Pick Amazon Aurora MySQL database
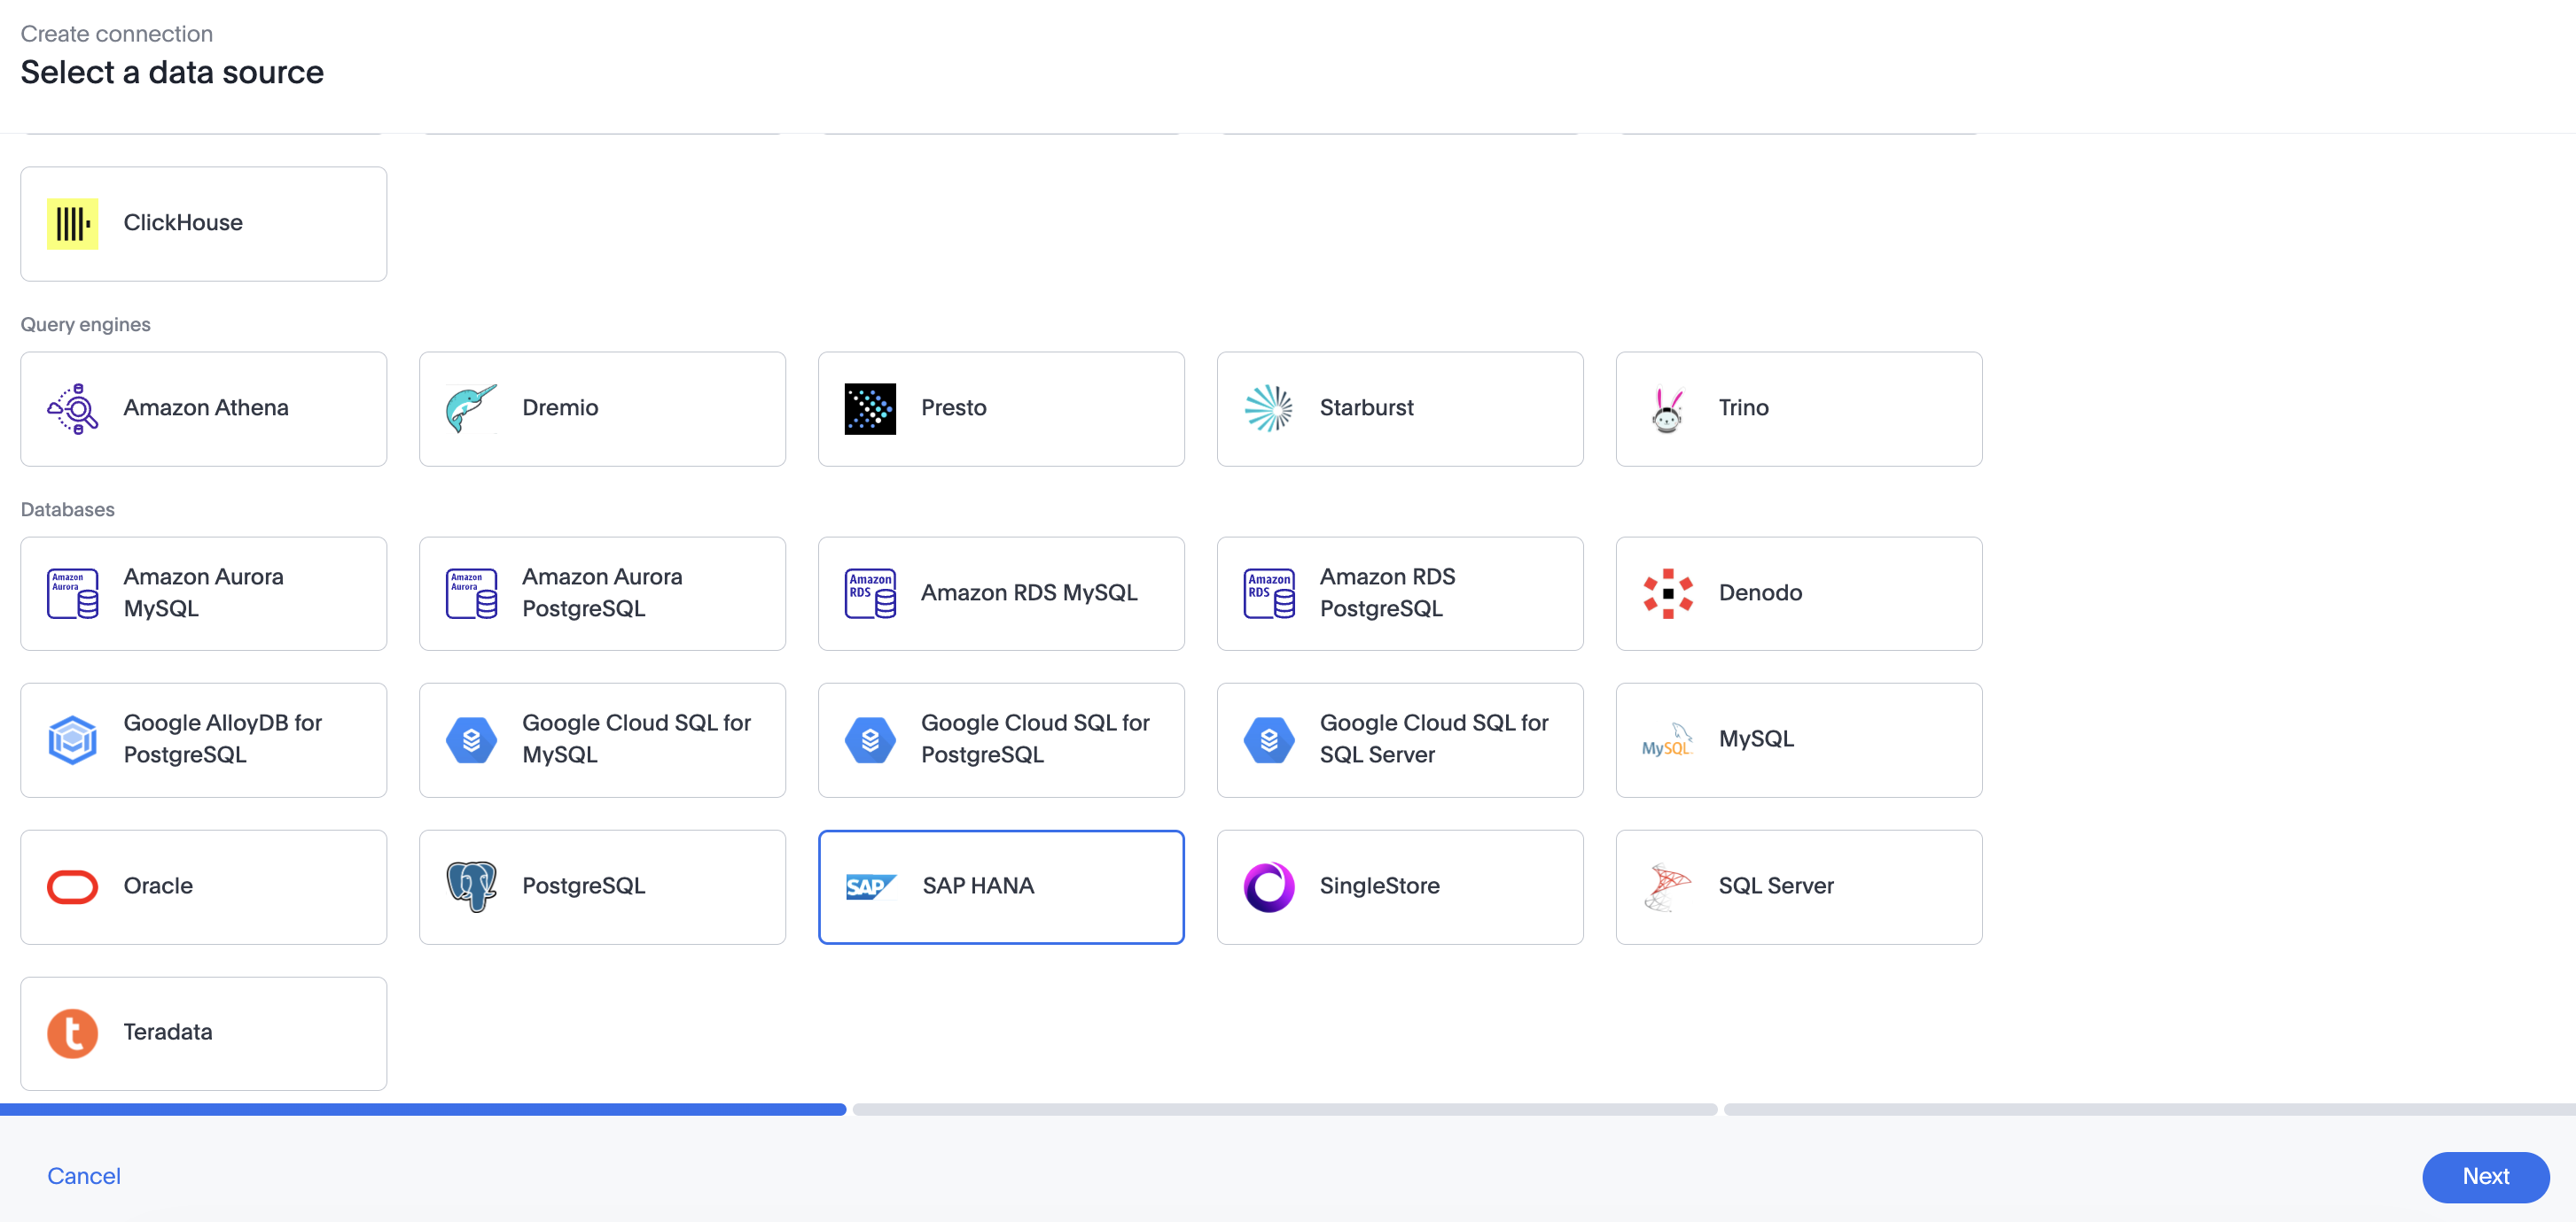2576x1222 pixels. pos(203,592)
